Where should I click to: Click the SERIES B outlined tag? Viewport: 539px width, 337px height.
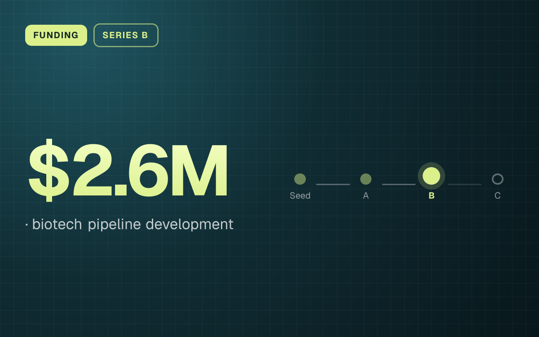tap(126, 35)
